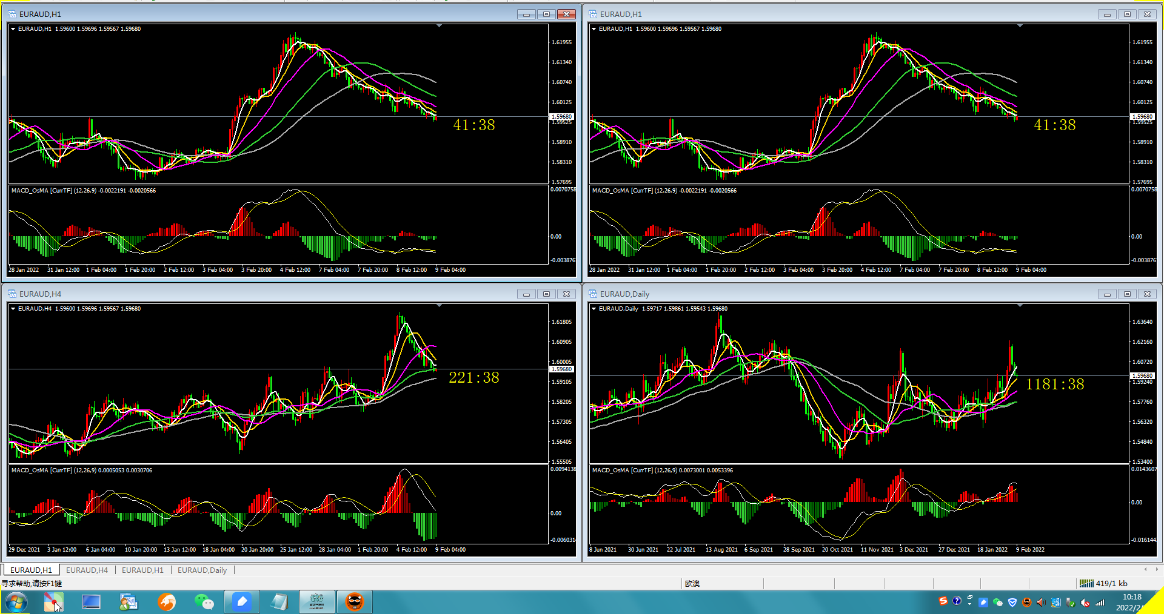Click the blue question-mark help tray icon

(957, 601)
